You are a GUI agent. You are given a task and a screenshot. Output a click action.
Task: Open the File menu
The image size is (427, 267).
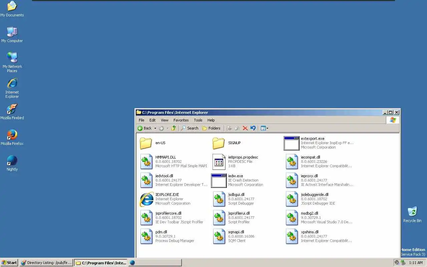141,120
